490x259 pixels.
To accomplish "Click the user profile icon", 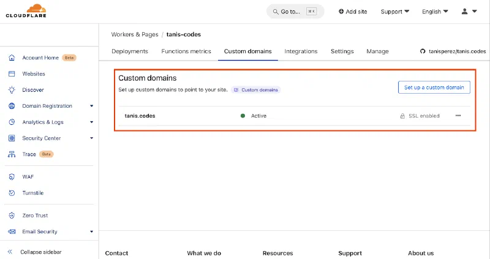I will 465,12.
